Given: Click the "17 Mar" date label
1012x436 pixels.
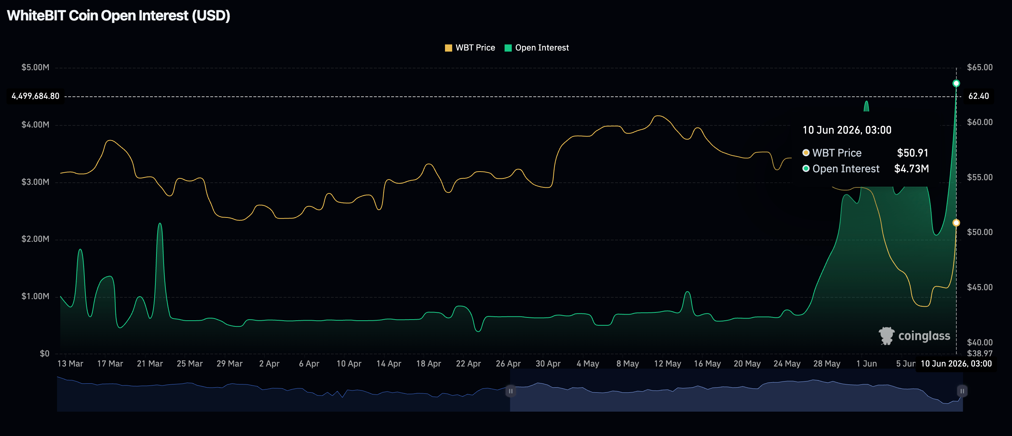Looking at the screenshot, I should click(110, 364).
